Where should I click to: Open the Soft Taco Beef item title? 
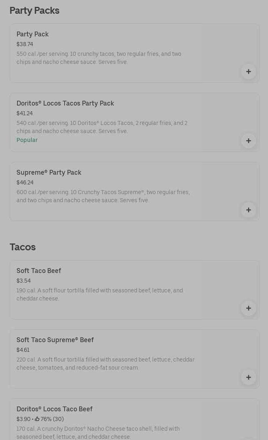click(x=39, y=271)
